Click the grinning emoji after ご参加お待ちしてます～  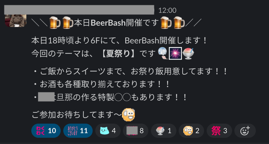[128, 115]
